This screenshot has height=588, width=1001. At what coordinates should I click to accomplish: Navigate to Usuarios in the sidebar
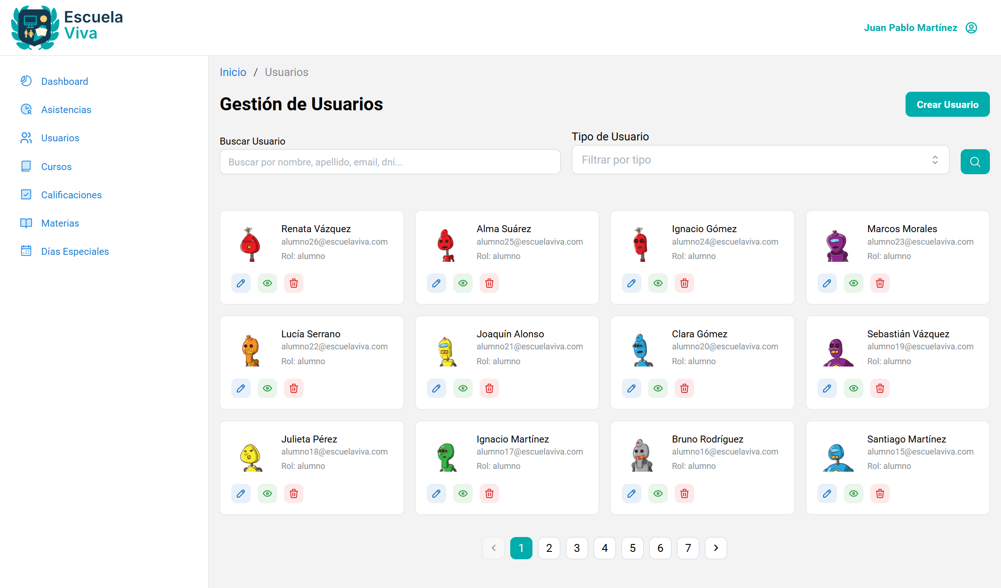pyautogui.click(x=60, y=138)
